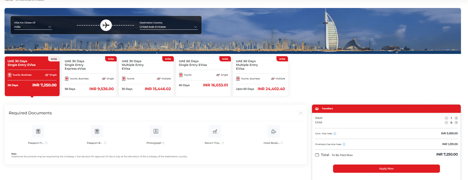
Task: Click evisa badge on INR 16,033.01 card
Action: click(225, 59)
